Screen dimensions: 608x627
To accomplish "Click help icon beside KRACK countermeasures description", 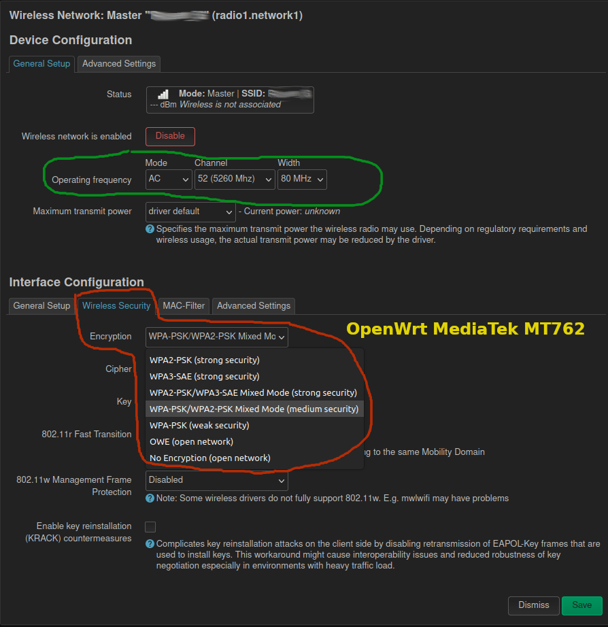I will 150,544.
